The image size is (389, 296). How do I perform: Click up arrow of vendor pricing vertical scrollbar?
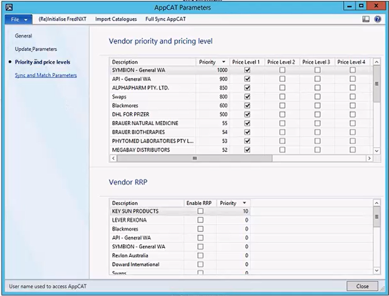(377, 62)
